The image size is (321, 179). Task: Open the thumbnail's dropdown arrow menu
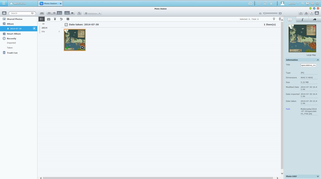click(x=82, y=48)
